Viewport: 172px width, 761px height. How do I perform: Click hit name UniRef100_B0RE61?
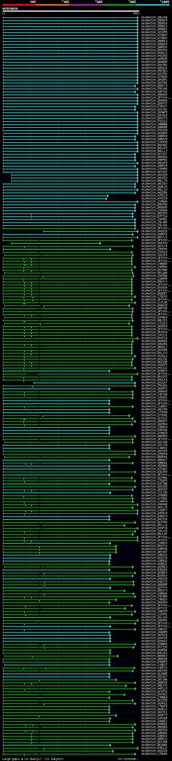(154, 724)
